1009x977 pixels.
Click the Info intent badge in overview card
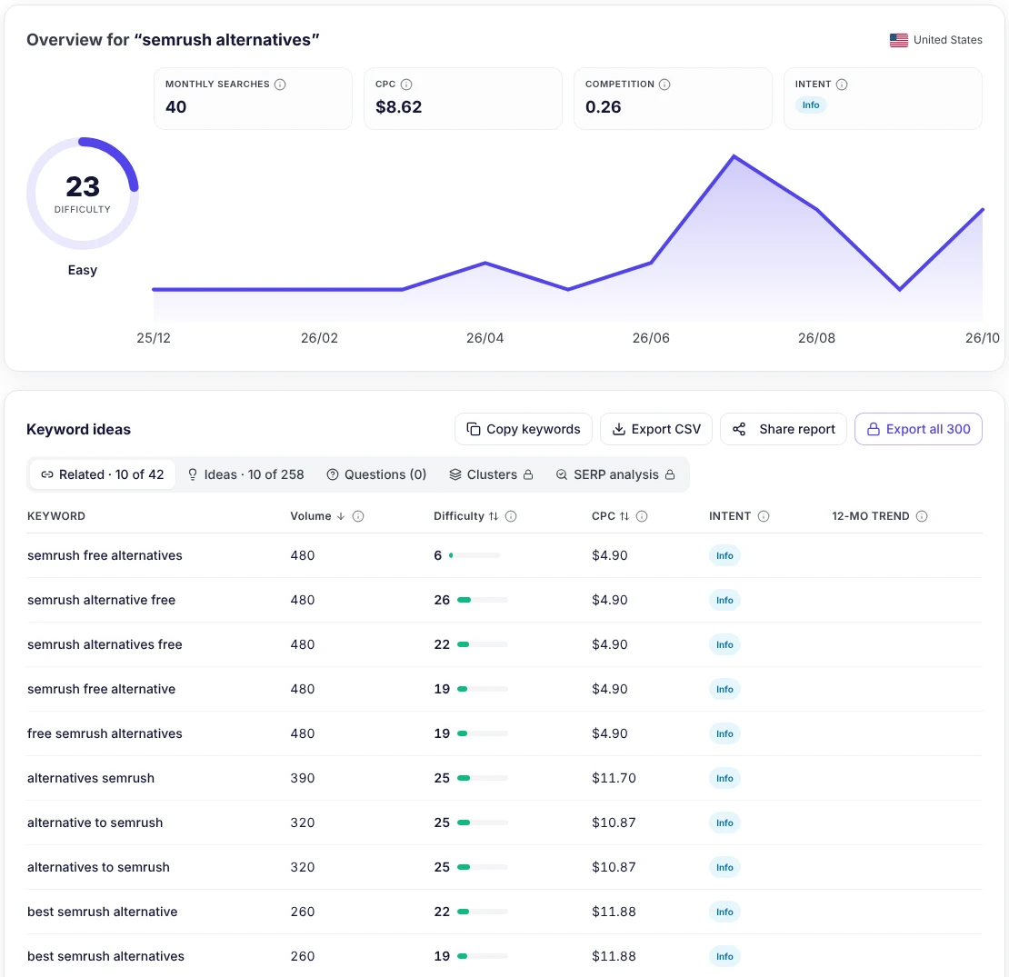click(811, 105)
